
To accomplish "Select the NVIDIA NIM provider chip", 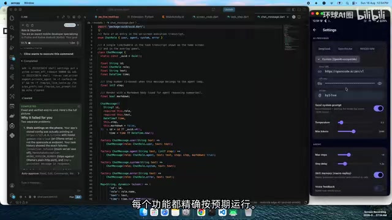I will (367, 49).
